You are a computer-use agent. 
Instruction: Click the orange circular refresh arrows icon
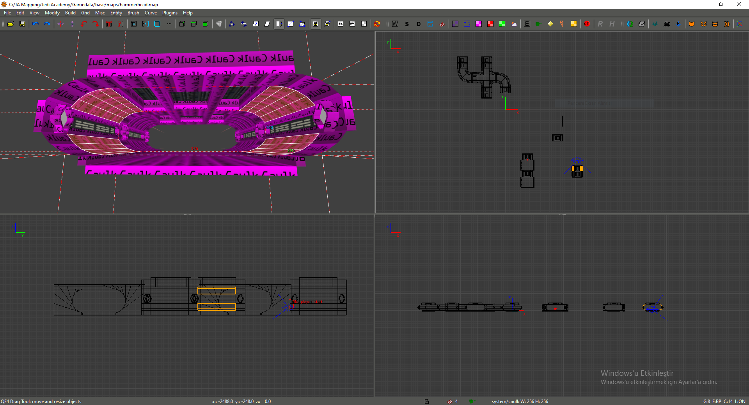(x=377, y=24)
